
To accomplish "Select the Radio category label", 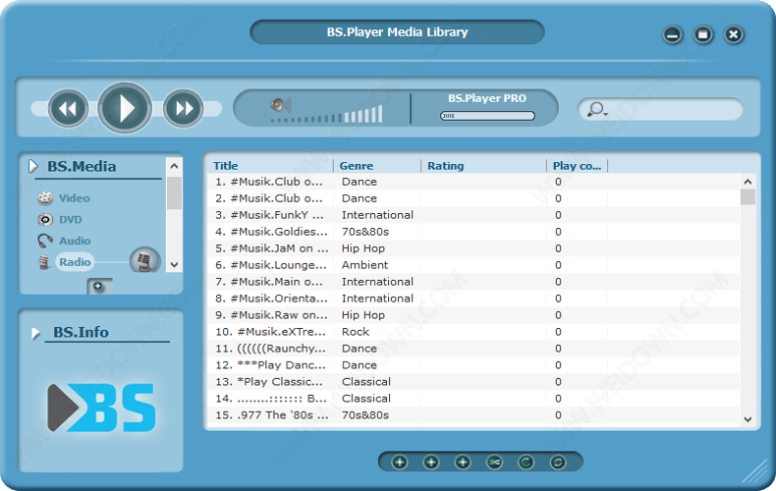I will tap(75, 262).
